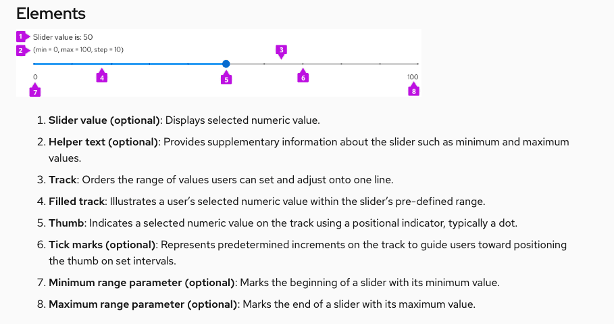
Task: Click the purple number 5 callout badge
Action: pos(226,79)
